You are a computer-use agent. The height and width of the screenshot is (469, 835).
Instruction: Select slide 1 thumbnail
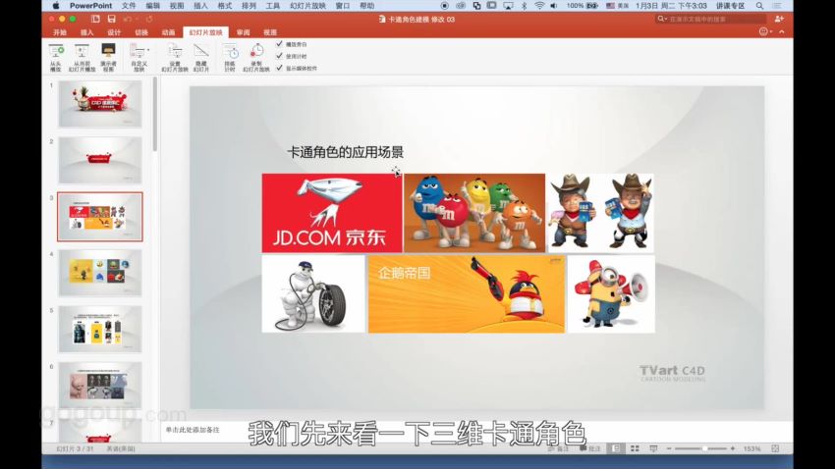coord(100,104)
